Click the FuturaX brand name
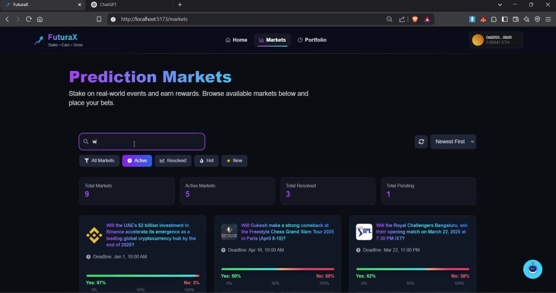 (62, 37)
